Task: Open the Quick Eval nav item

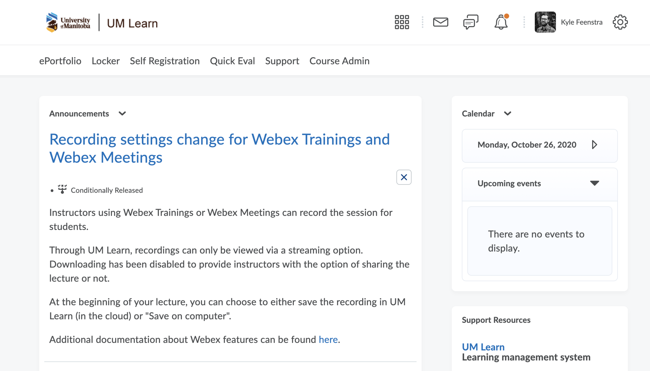Action: [x=232, y=61]
